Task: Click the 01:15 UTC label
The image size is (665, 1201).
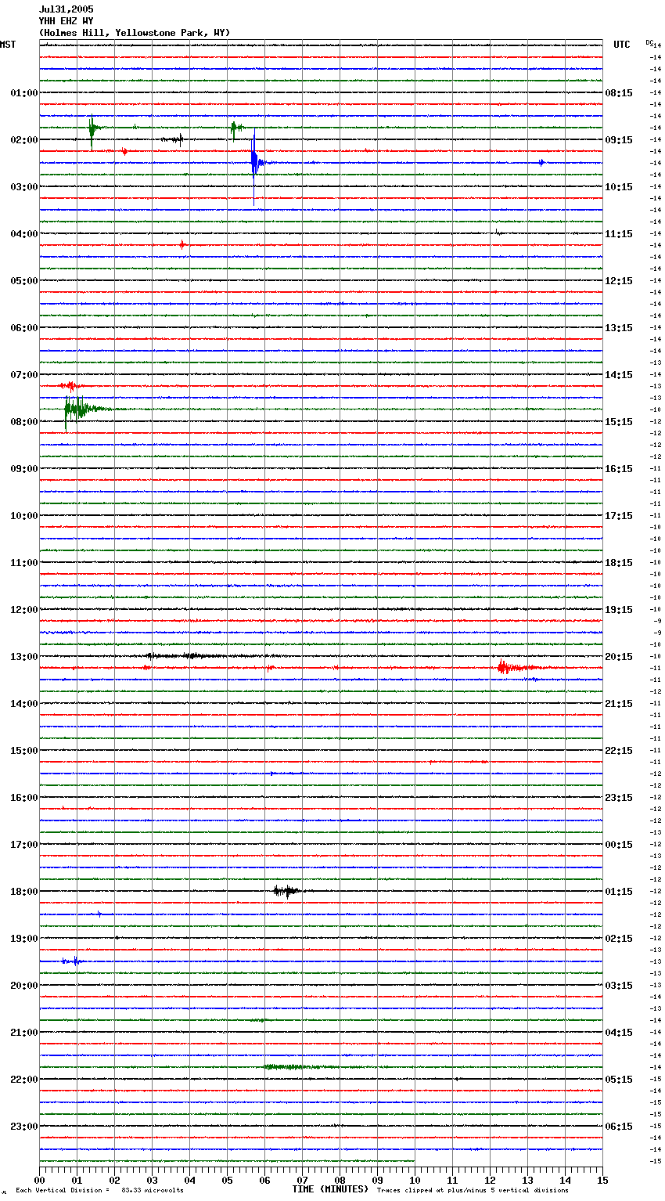Action: click(619, 892)
